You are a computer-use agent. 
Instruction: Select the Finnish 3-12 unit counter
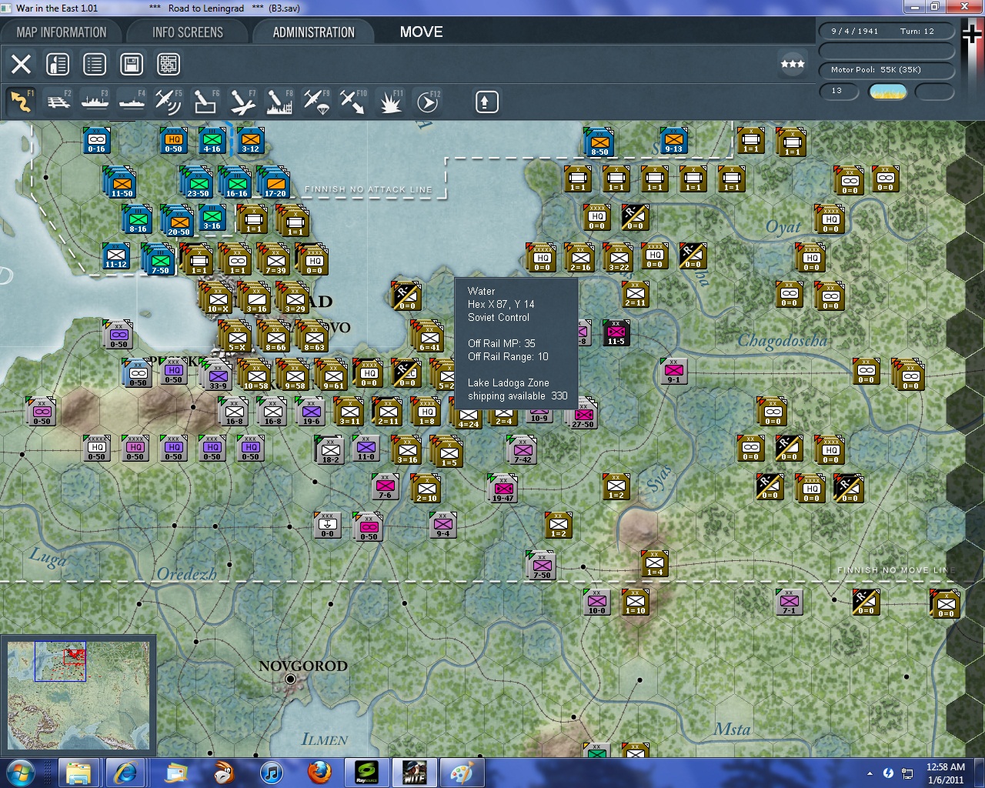pos(250,141)
